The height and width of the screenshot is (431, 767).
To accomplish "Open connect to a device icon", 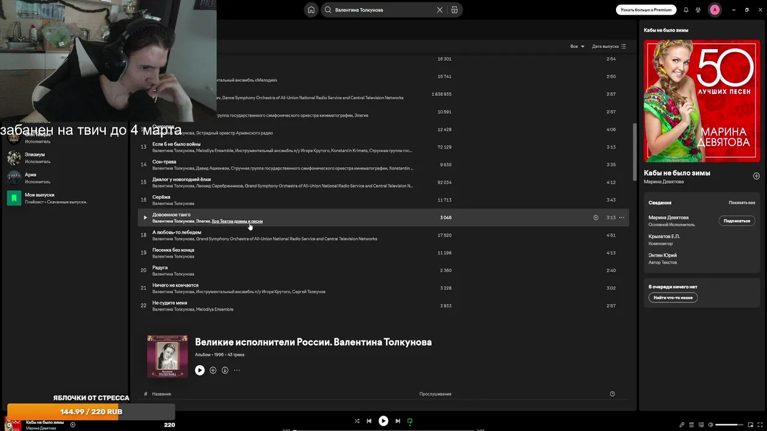I will 701,425.
